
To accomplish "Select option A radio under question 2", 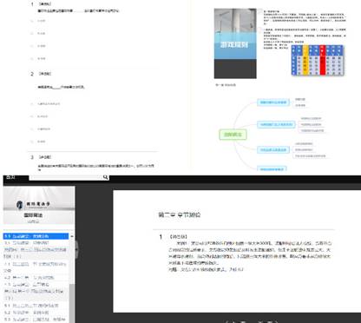I will [x=32, y=103].
